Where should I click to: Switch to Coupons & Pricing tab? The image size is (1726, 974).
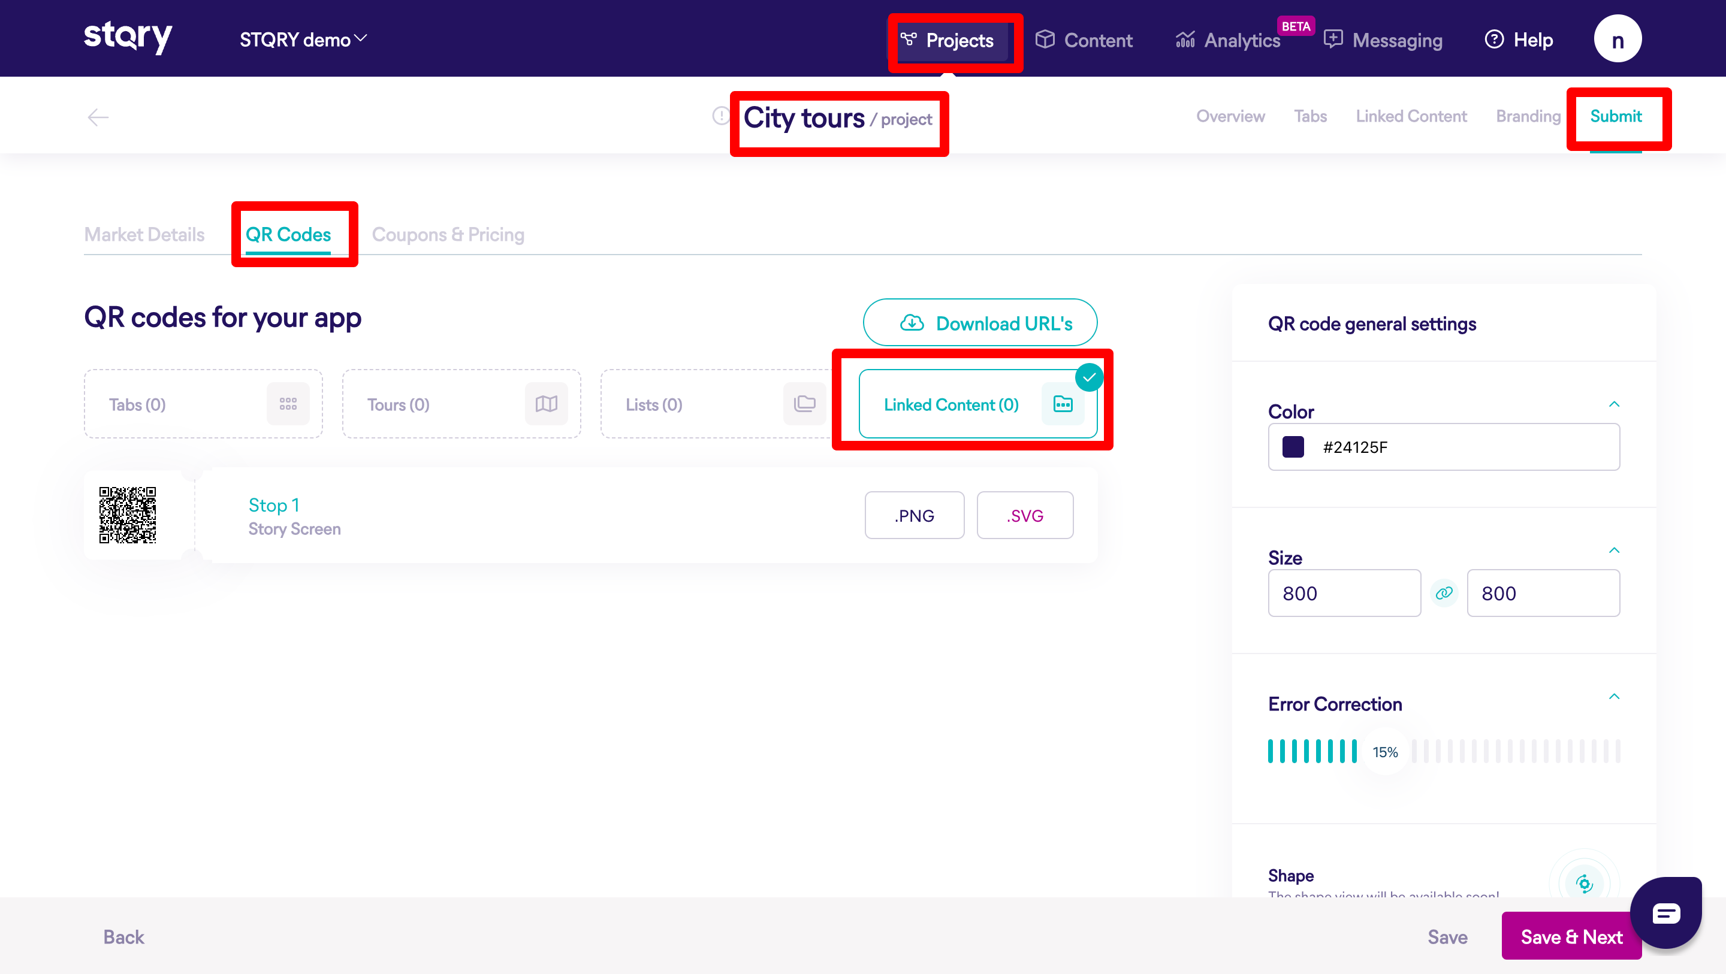pyautogui.click(x=448, y=234)
